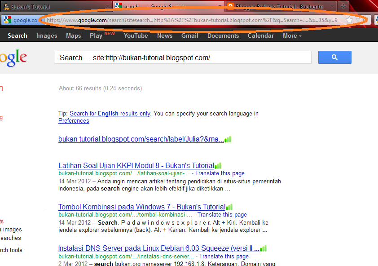
Task: Click green URL 'bukan-tutorial.blogspot.com/.../latihan-soal-ujian-...'
Action: click(124, 173)
